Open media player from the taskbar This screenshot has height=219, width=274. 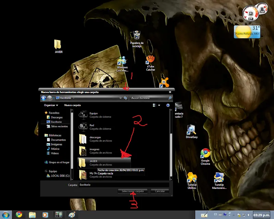point(45,215)
